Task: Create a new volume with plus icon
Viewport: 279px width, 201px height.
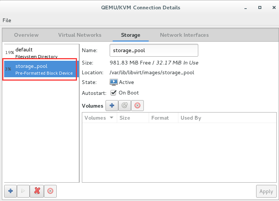Action: coord(112,106)
